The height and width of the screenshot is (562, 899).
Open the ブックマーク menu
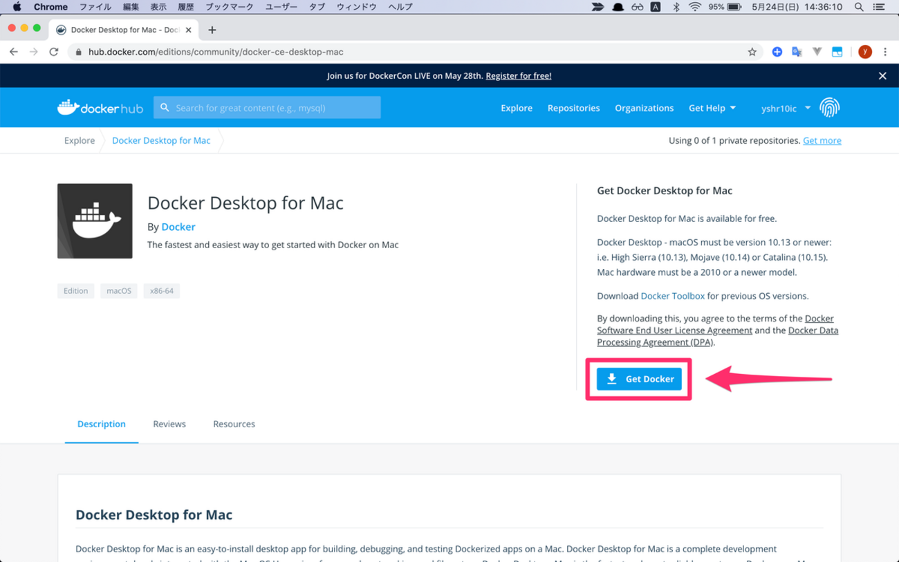[x=230, y=7]
